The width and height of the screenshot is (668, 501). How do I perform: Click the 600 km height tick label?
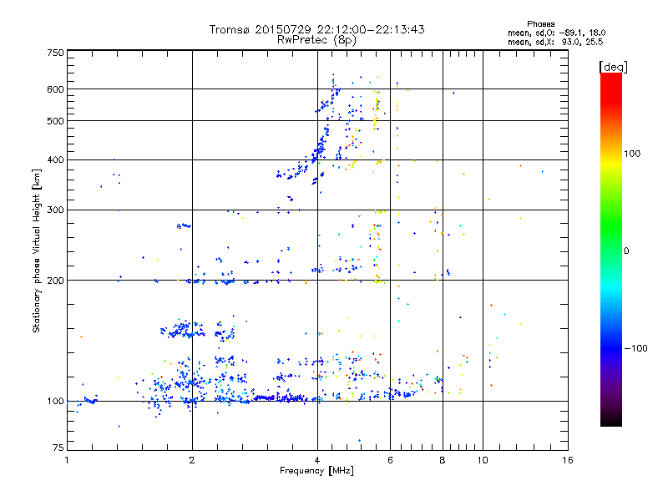point(55,89)
